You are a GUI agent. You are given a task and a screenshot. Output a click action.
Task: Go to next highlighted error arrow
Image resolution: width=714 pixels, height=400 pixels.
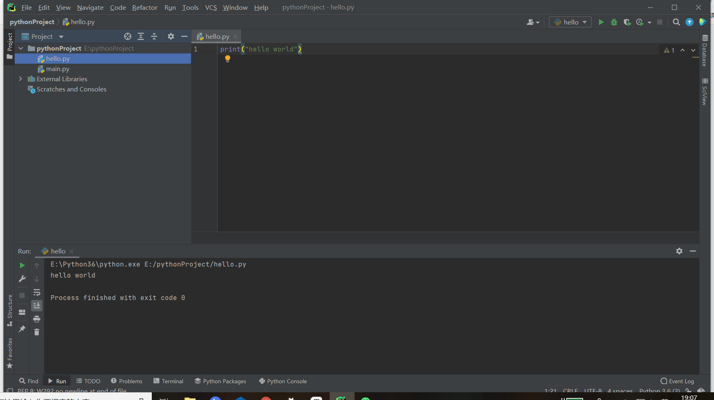pos(693,50)
